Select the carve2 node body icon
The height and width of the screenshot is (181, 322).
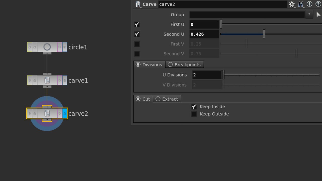pyautogui.click(x=47, y=114)
